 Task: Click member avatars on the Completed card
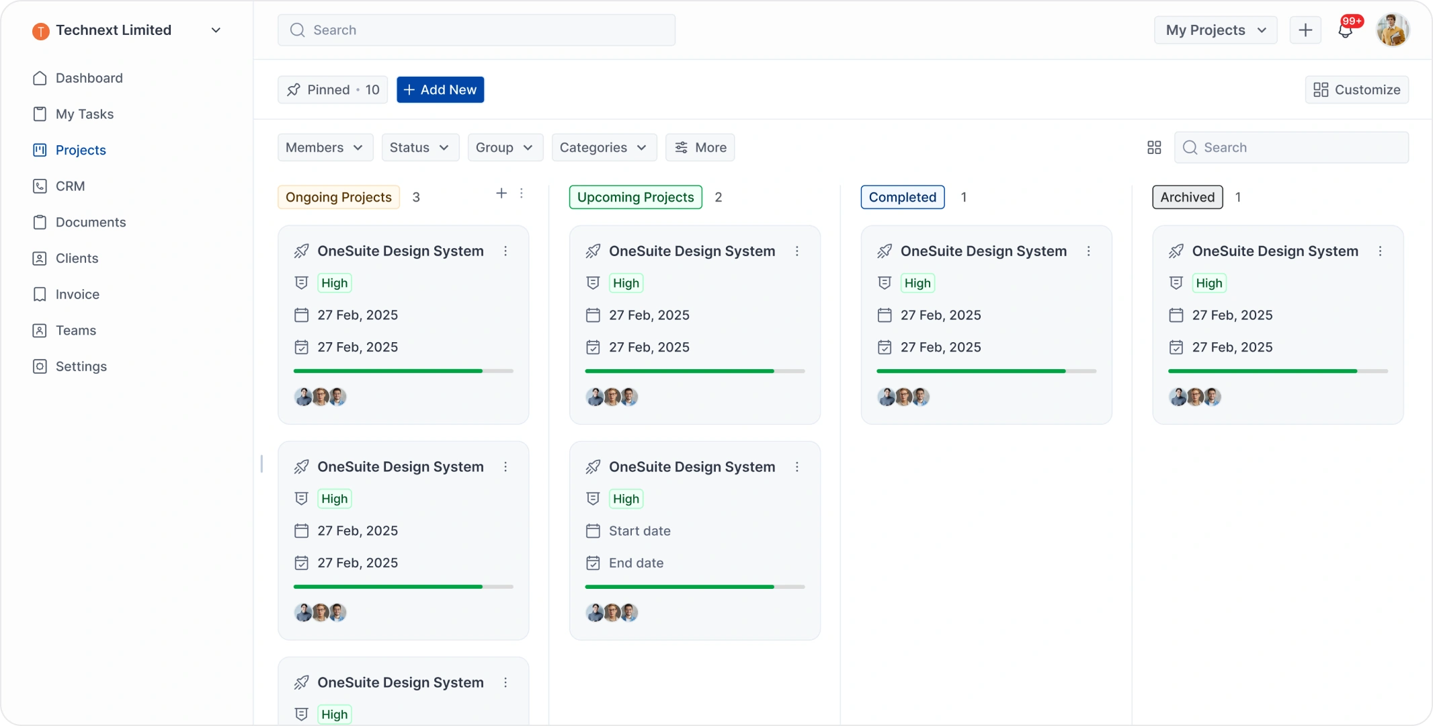pos(903,397)
